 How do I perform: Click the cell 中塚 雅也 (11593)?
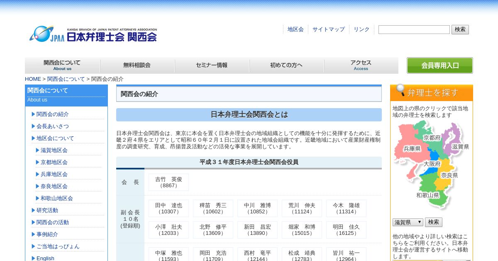168,254
